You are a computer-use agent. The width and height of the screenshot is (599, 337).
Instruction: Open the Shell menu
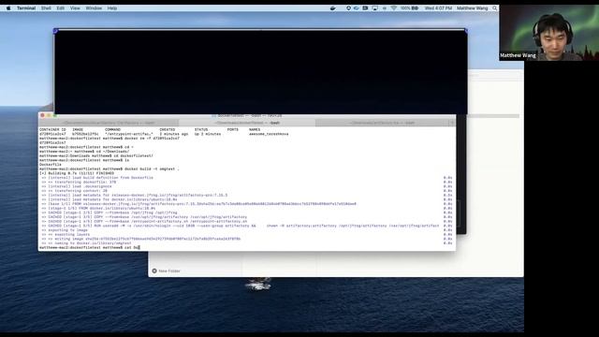coord(46,8)
